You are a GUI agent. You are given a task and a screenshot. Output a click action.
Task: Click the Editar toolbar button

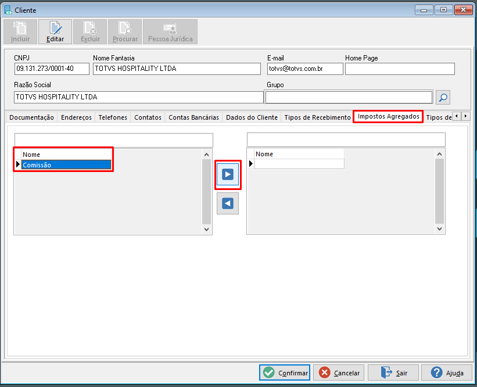[x=55, y=31]
